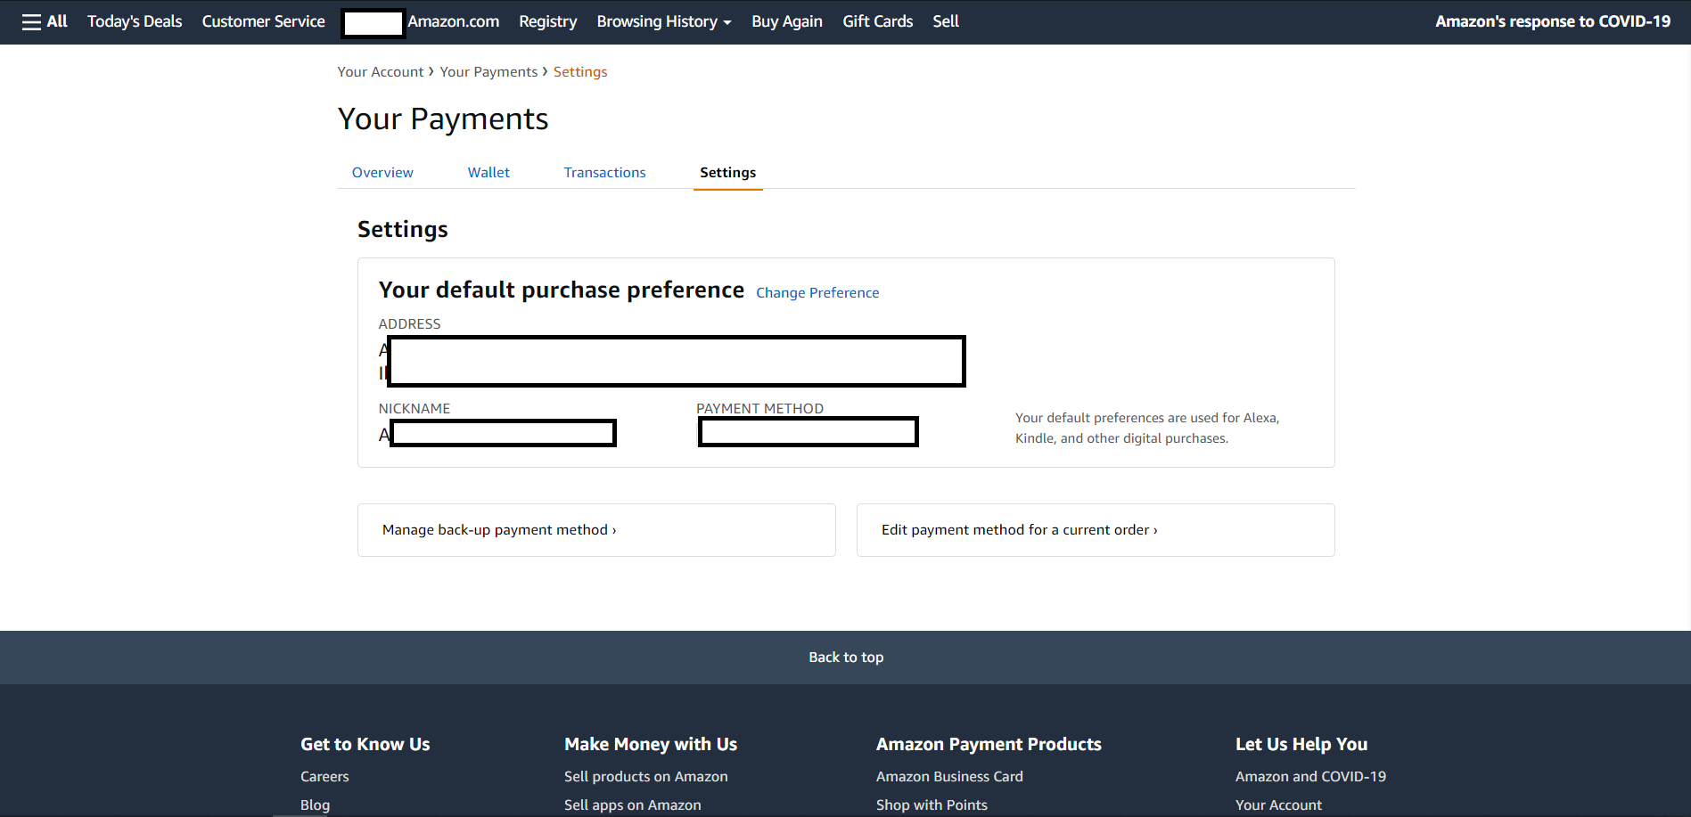This screenshot has height=817, width=1691.
Task: Go to Customer Service
Action: 263,20
